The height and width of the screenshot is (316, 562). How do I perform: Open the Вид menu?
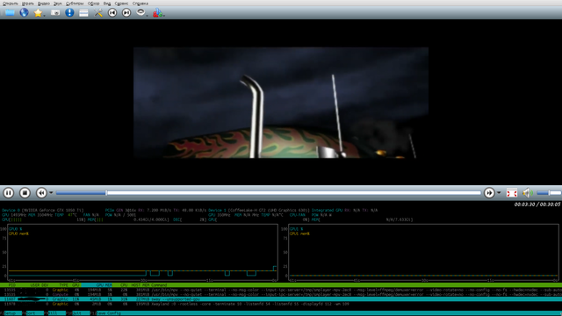[107, 4]
